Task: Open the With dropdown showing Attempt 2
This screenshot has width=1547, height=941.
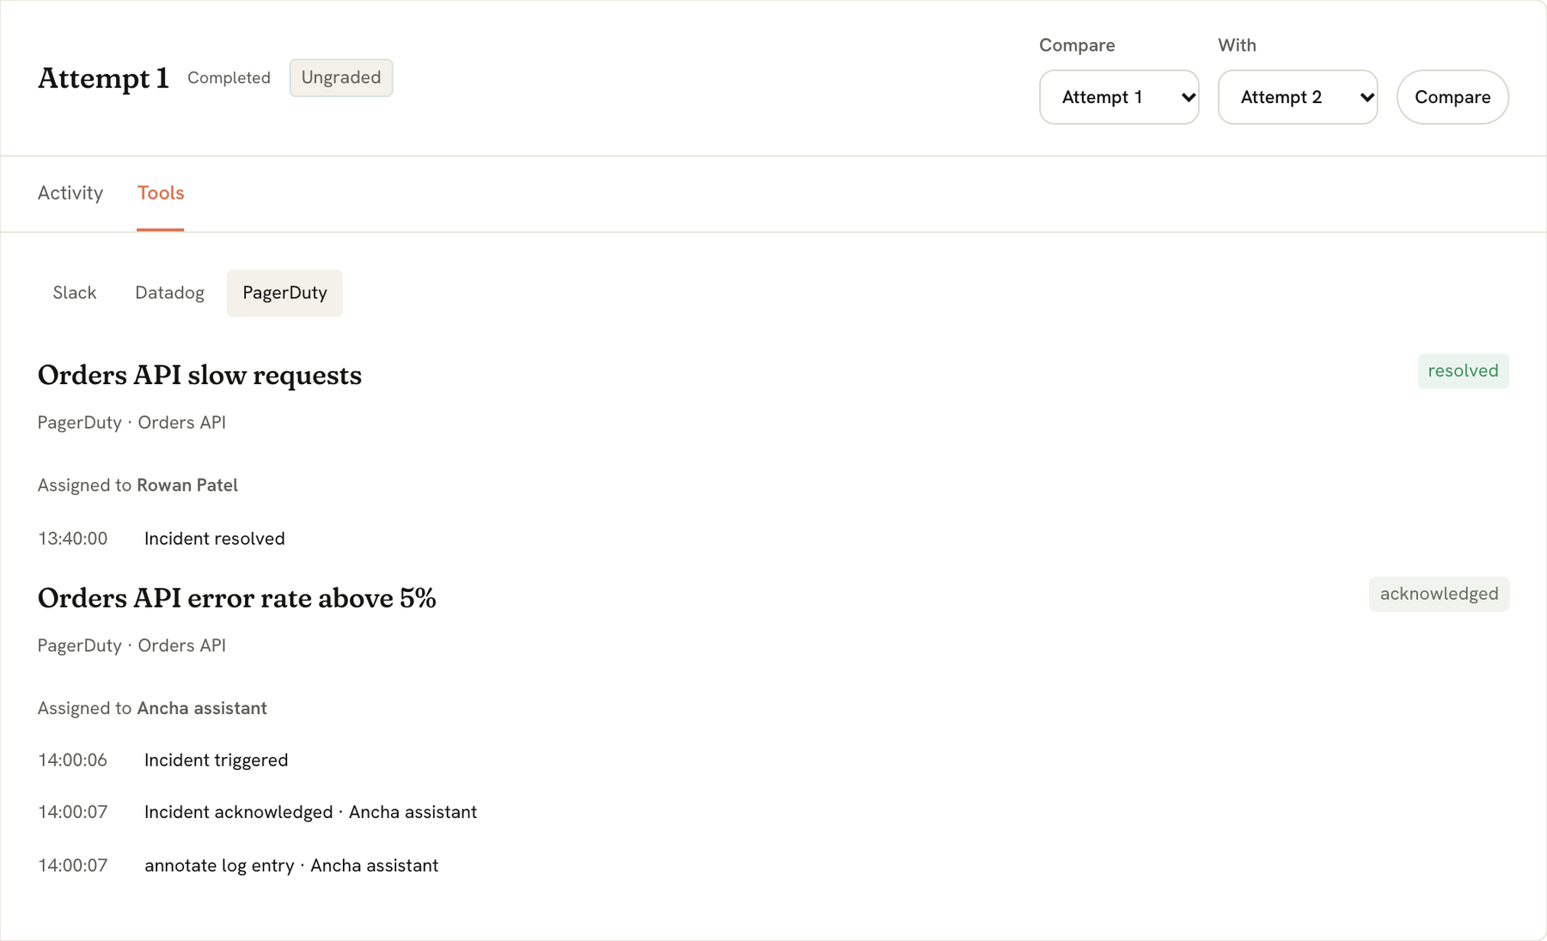Action: (1298, 97)
